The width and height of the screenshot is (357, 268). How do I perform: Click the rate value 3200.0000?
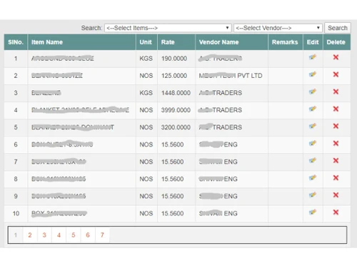176,127
